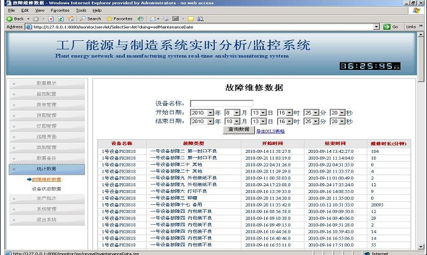Open the start date year dropdown
The image size is (427, 255).
(210, 113)
